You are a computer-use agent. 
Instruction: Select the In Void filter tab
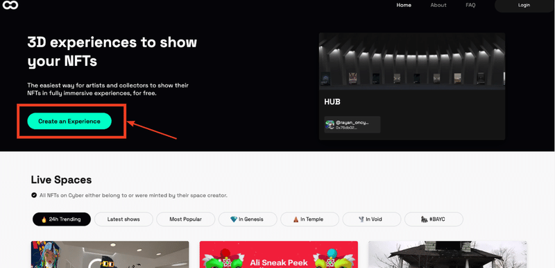[x=372, y=219]
